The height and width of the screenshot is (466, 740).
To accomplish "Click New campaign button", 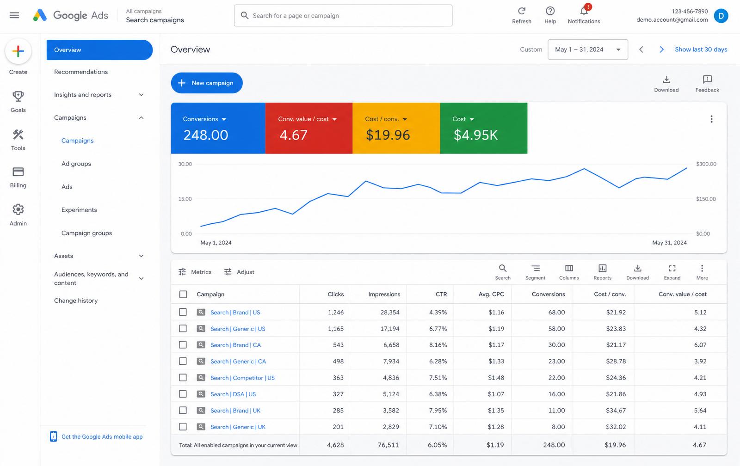I will coord(207,83).
